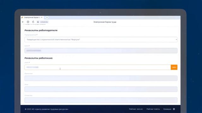Reload the page with refresh icon
The image size is (202, 113).
pos(33,22)
